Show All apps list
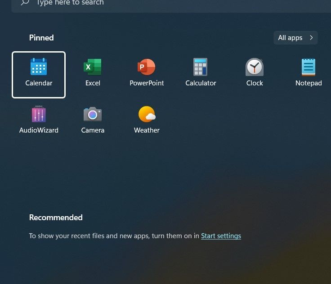 (295, 38)
